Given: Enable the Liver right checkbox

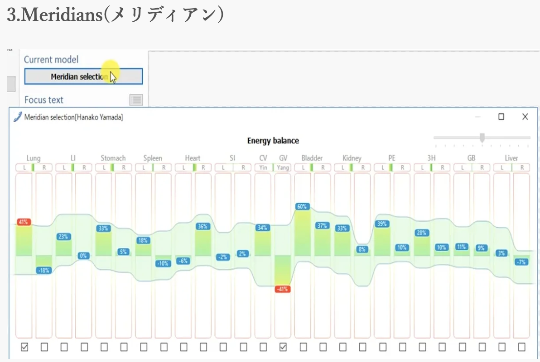Looking at the screenshot, I should (522, 347).
